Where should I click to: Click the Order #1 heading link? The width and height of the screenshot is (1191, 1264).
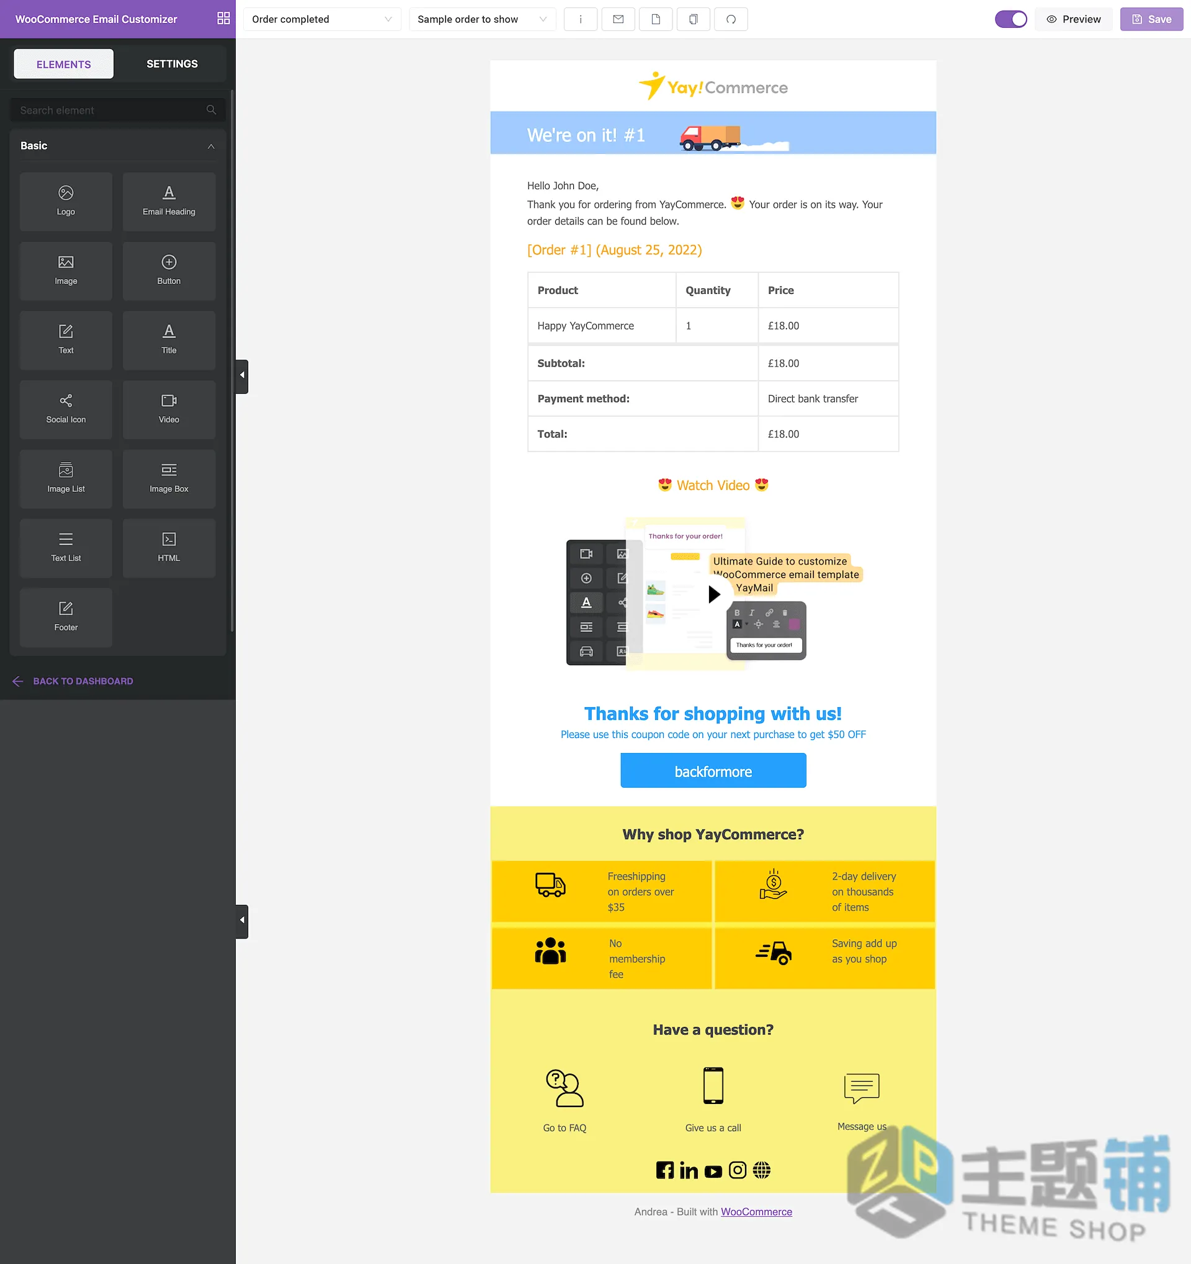[x=614, y=250]
